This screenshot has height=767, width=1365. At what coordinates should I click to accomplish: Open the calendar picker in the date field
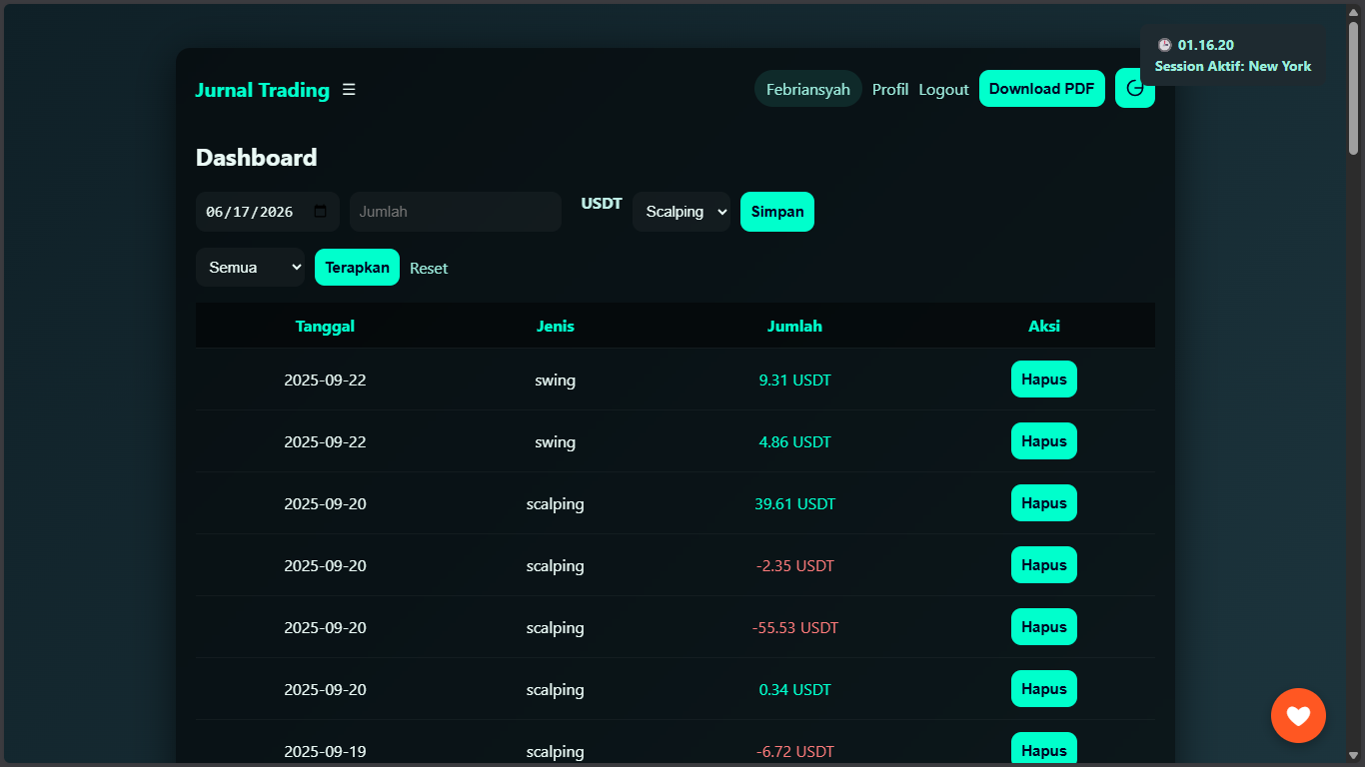[x=320, y=212]
